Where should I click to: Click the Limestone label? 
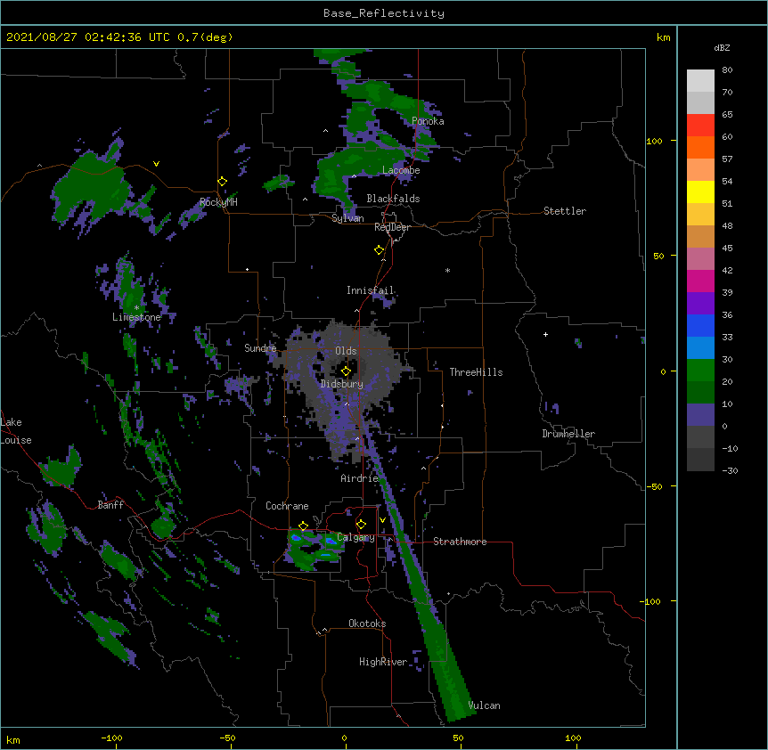pos(136,317)
